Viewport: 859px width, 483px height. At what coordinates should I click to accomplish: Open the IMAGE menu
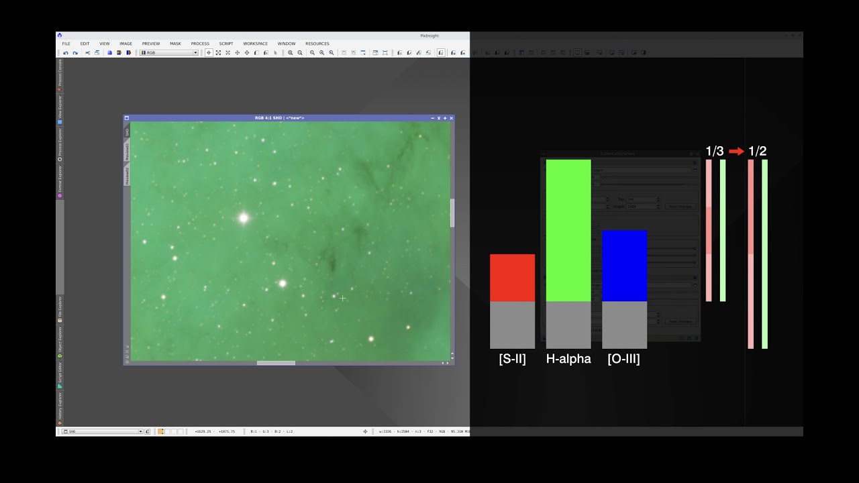[125, 44]
